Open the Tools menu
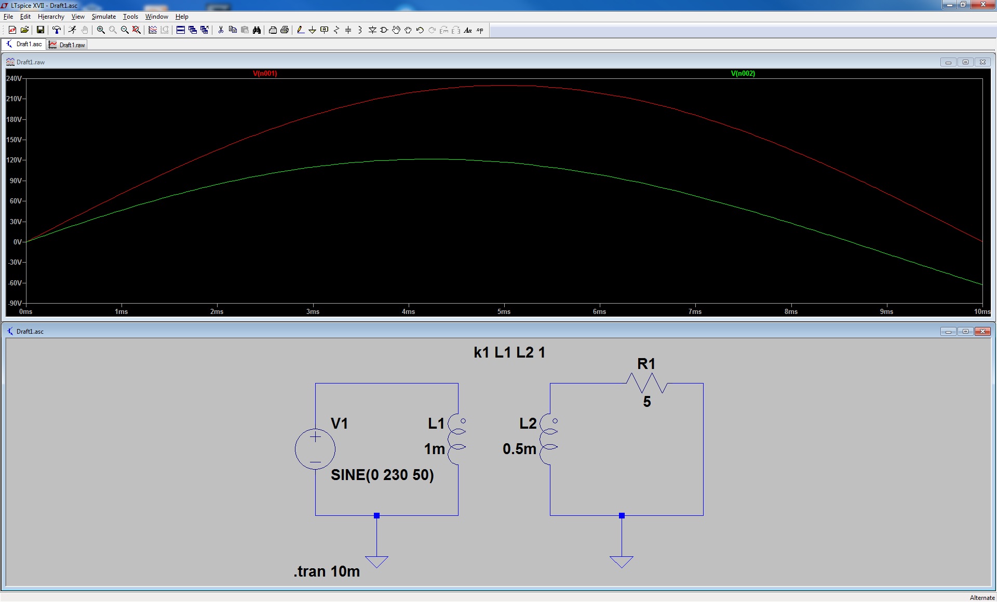 130,17
